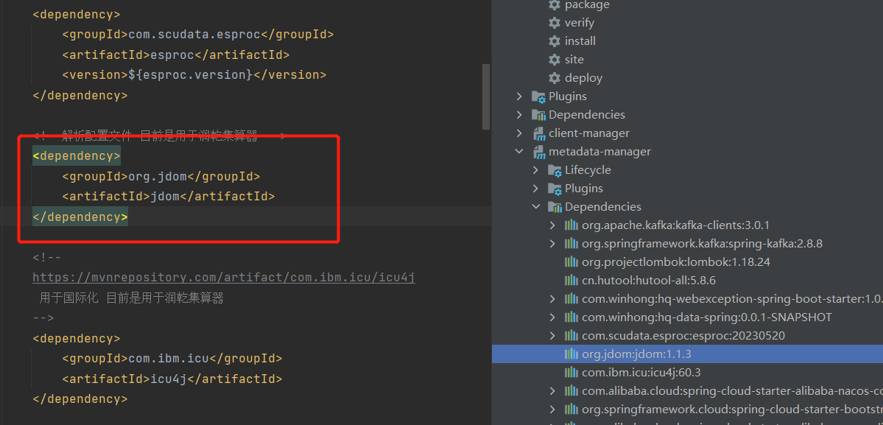Select the site lifecycle goal

574,60
